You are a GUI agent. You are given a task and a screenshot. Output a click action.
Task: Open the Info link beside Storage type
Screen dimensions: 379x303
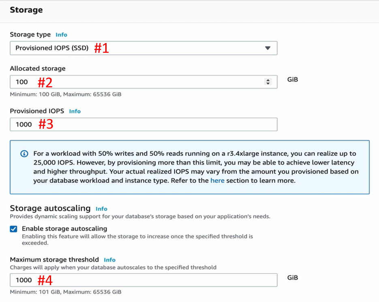pos(61,35)
